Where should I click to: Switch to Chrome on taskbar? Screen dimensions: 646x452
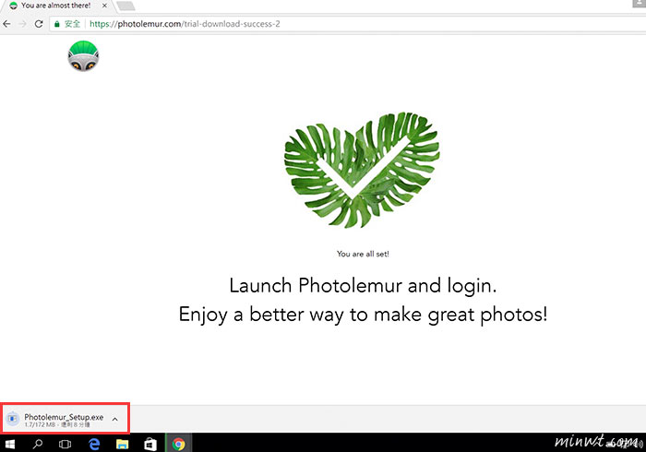pyautogui.click(x=178, y=444)
